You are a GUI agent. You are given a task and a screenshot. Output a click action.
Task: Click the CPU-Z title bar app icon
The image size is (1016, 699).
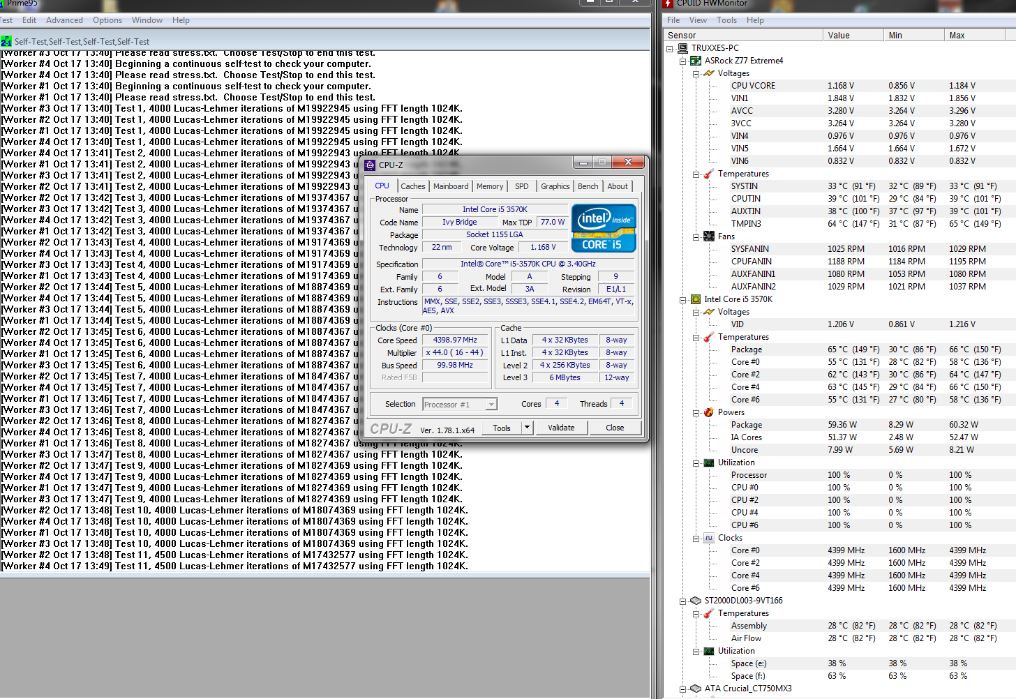tap(370, 165)
